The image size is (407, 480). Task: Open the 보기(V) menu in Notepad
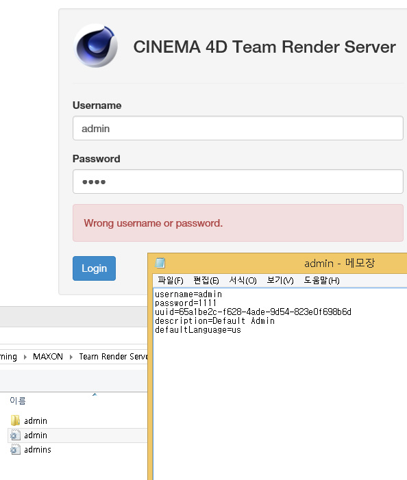pyautogui.click(x=280, y=281)
